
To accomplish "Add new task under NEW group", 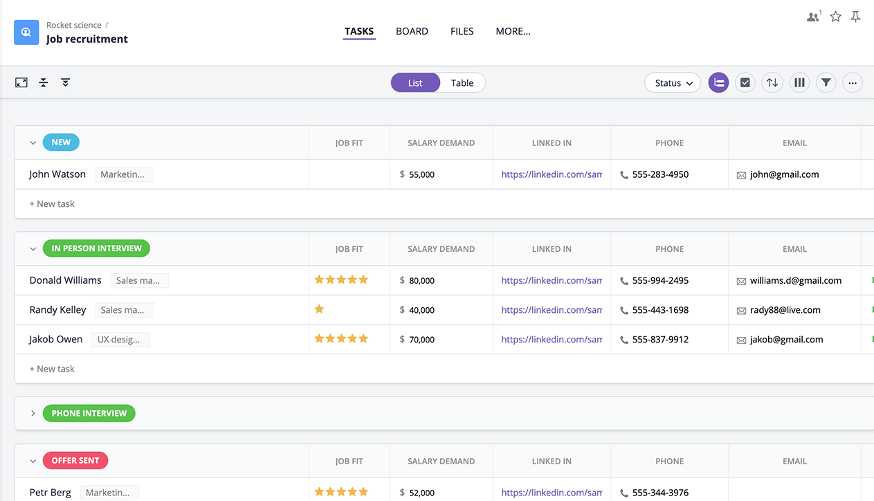I will pos(52,204).
